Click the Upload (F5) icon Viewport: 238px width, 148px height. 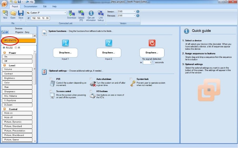point(81,13)
